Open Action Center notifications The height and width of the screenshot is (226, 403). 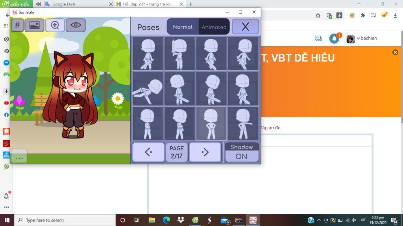pyautogui.click(x=394, y=220)
